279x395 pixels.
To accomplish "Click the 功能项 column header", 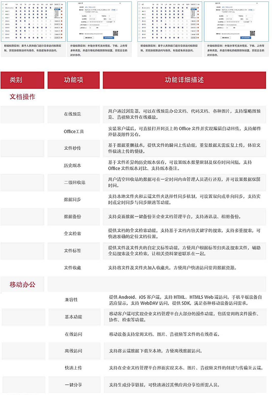I will pos(74,80).
